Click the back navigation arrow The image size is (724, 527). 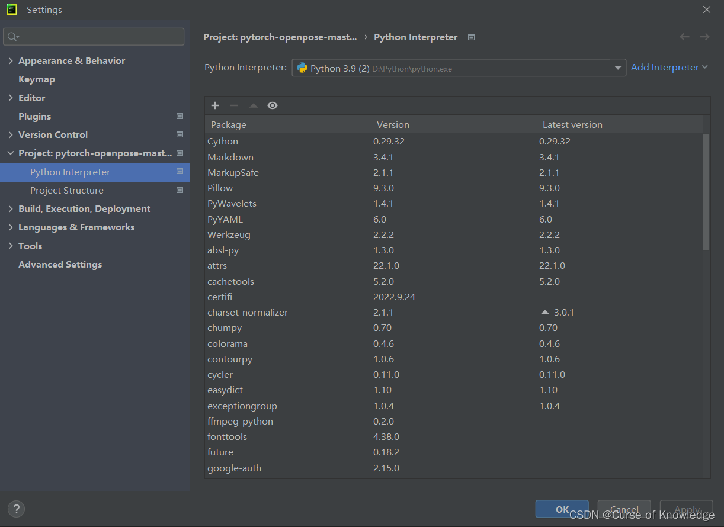click(x=684, y=37)
